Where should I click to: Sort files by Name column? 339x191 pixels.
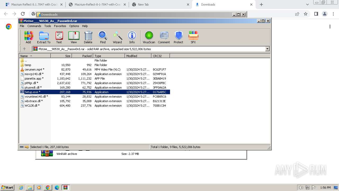[x=35, y=56]
